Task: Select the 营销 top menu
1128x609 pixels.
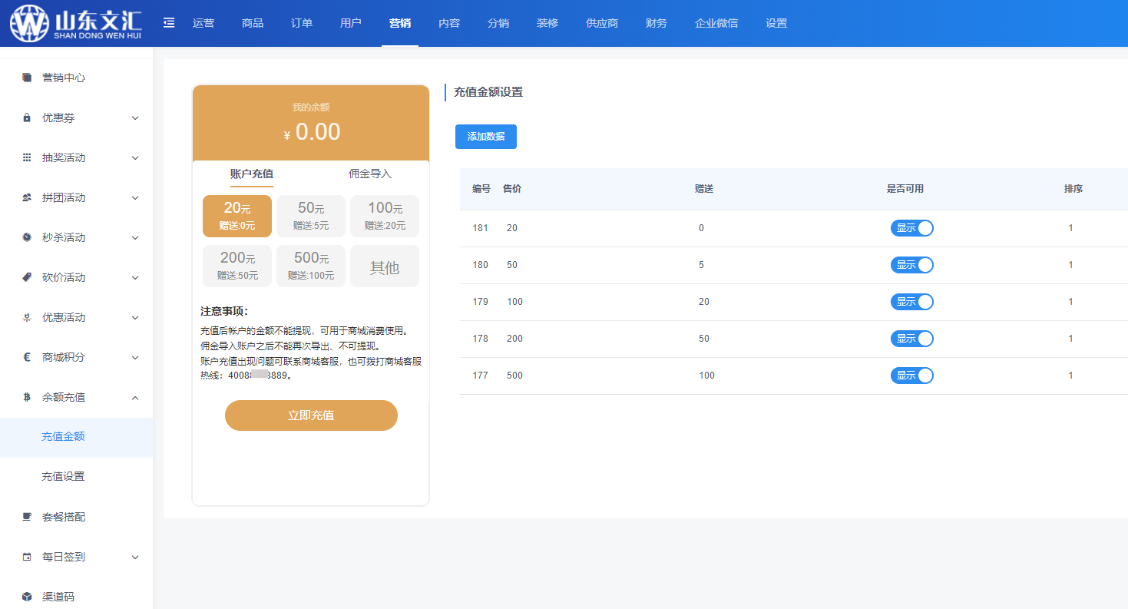Action: [400, 23]
